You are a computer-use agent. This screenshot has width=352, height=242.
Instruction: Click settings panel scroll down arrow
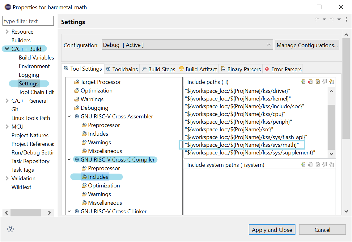346,211
